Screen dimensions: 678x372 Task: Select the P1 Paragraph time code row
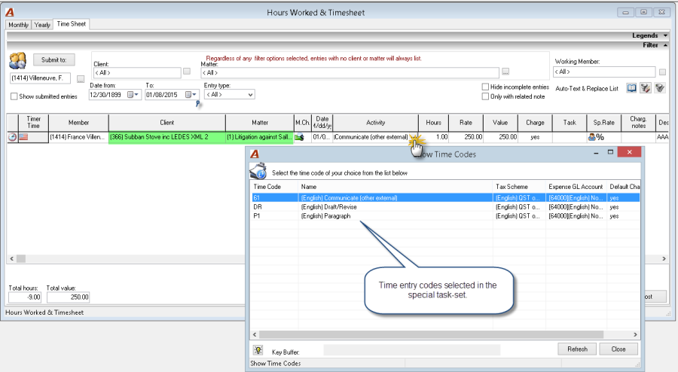tap(445, 216)
